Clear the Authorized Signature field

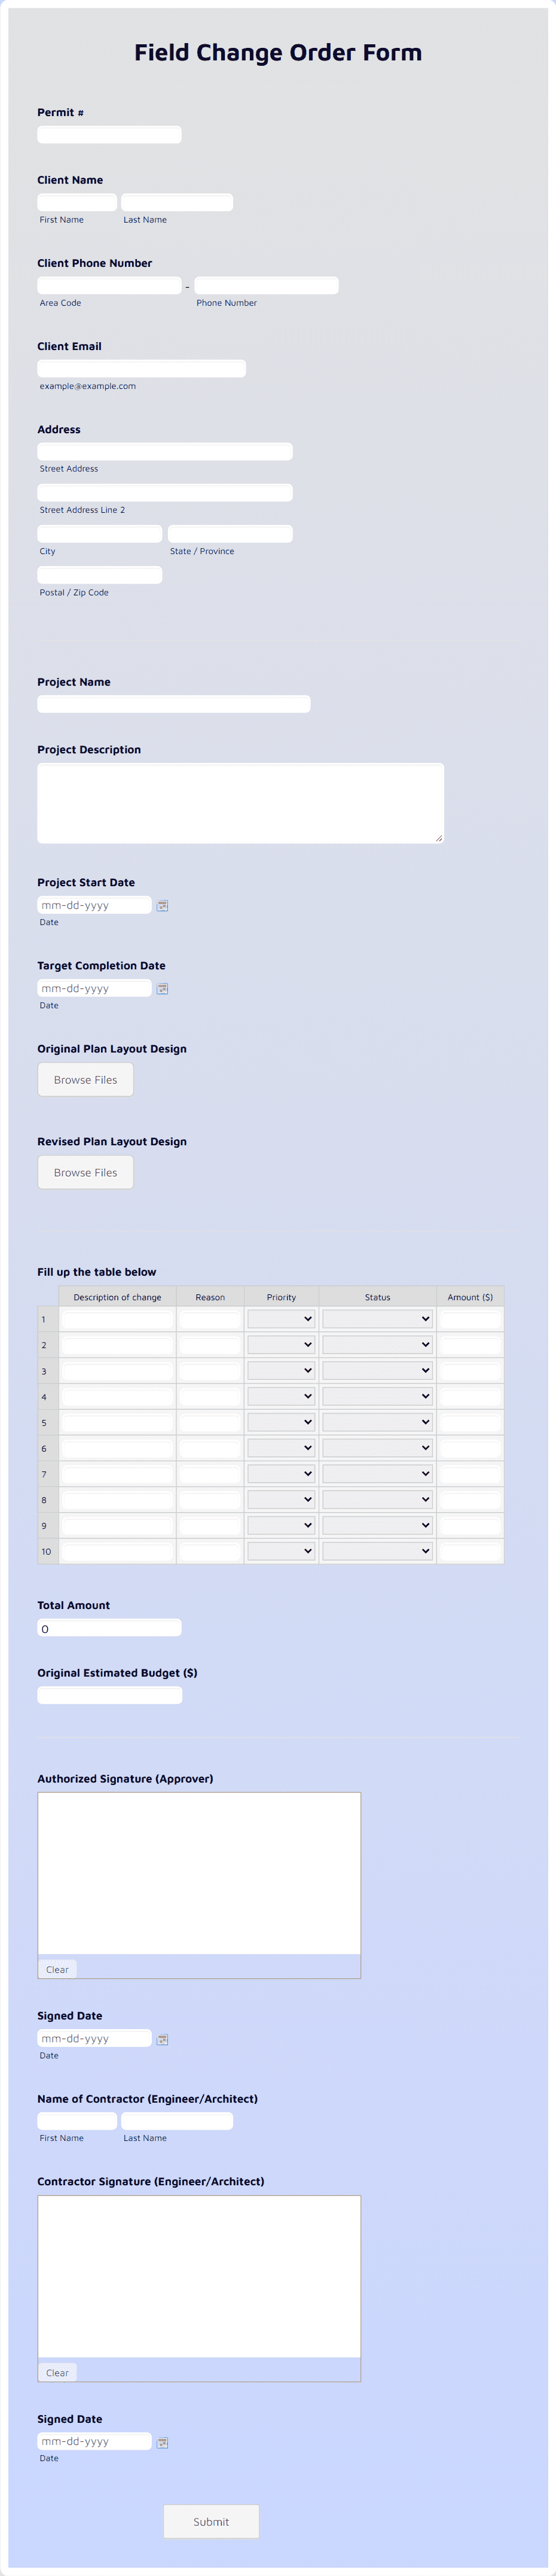tap(57, 1968)
